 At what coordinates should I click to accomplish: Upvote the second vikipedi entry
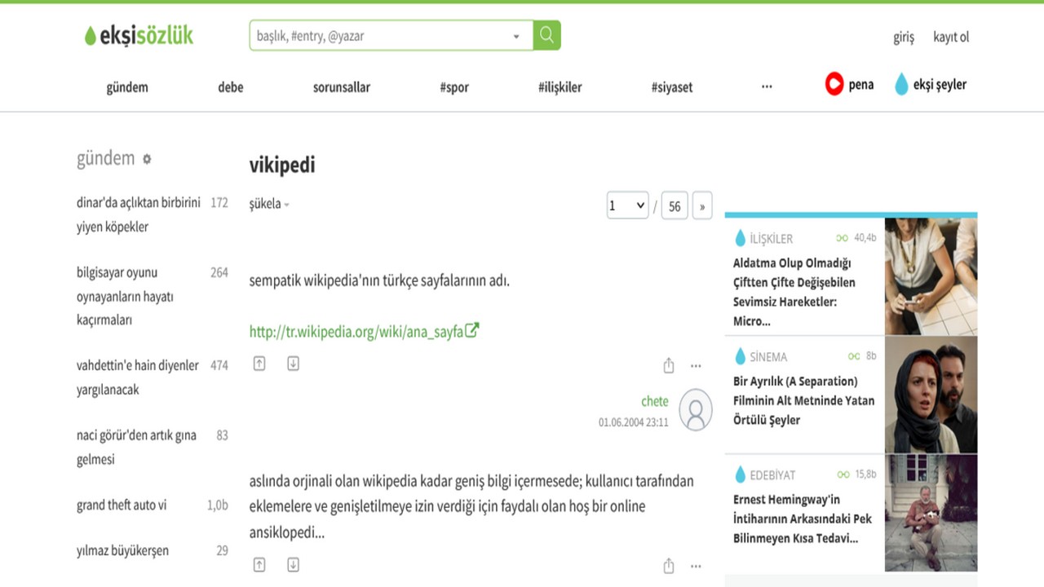click(x=259, y=565)
